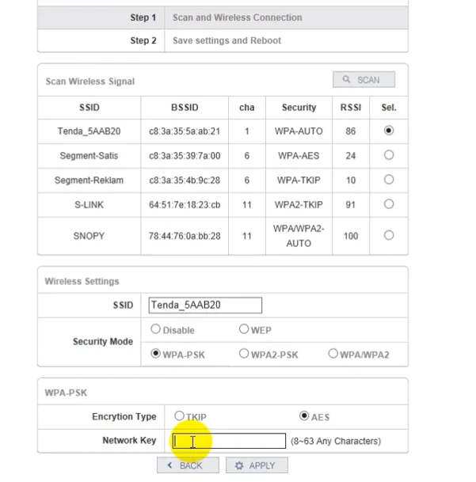
Task: Select TKIP encryption type
Action: 179,416
